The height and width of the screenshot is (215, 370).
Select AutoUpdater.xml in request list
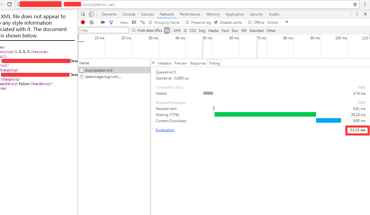(x=114, y=70)
